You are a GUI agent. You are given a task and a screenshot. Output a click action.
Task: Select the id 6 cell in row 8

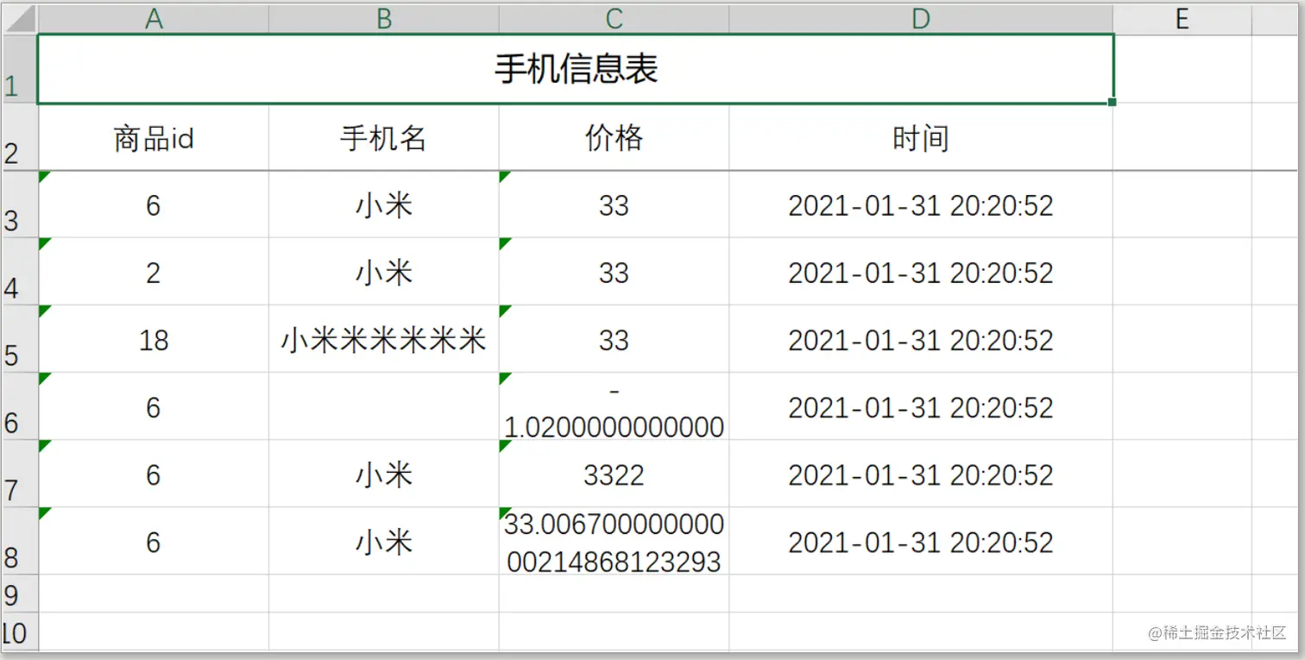(154, 541)
